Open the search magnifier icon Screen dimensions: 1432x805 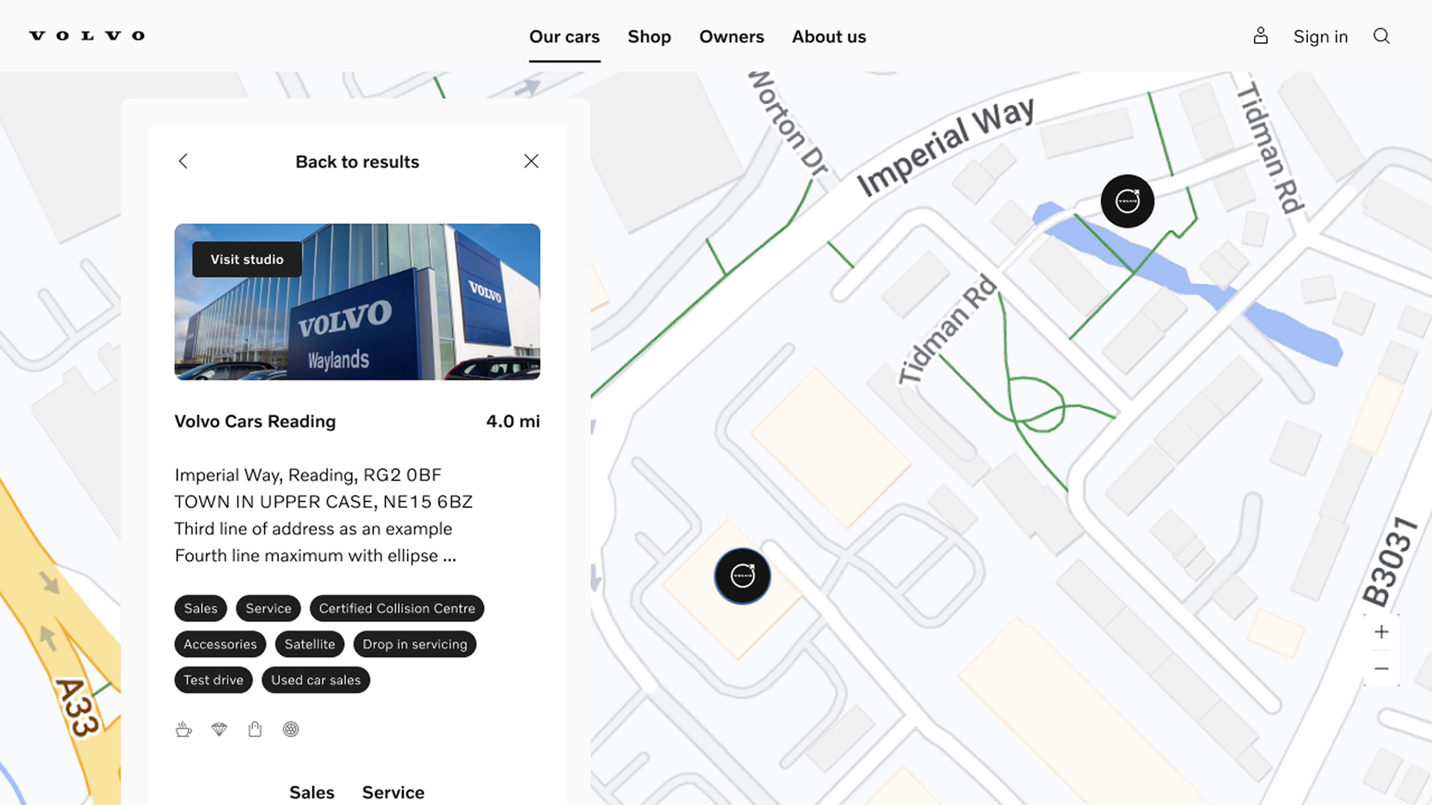point(1381,36)
